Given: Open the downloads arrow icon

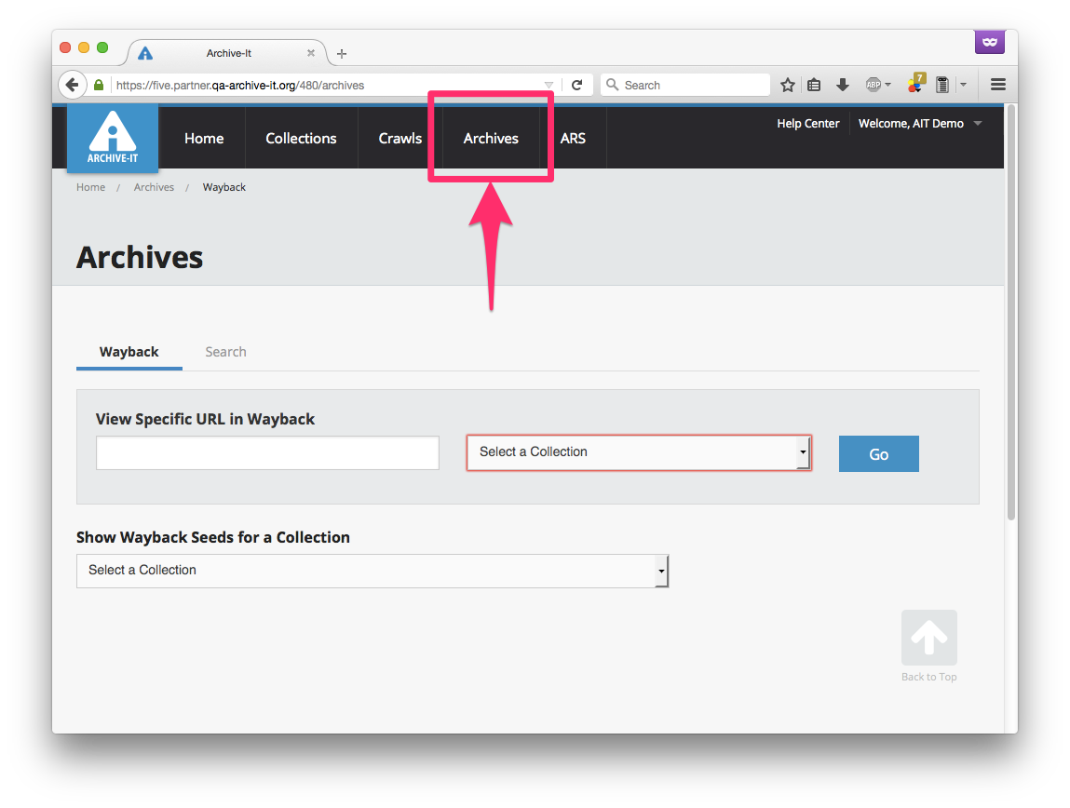Looking at the screenshot, I should click(x=842, y=85).
